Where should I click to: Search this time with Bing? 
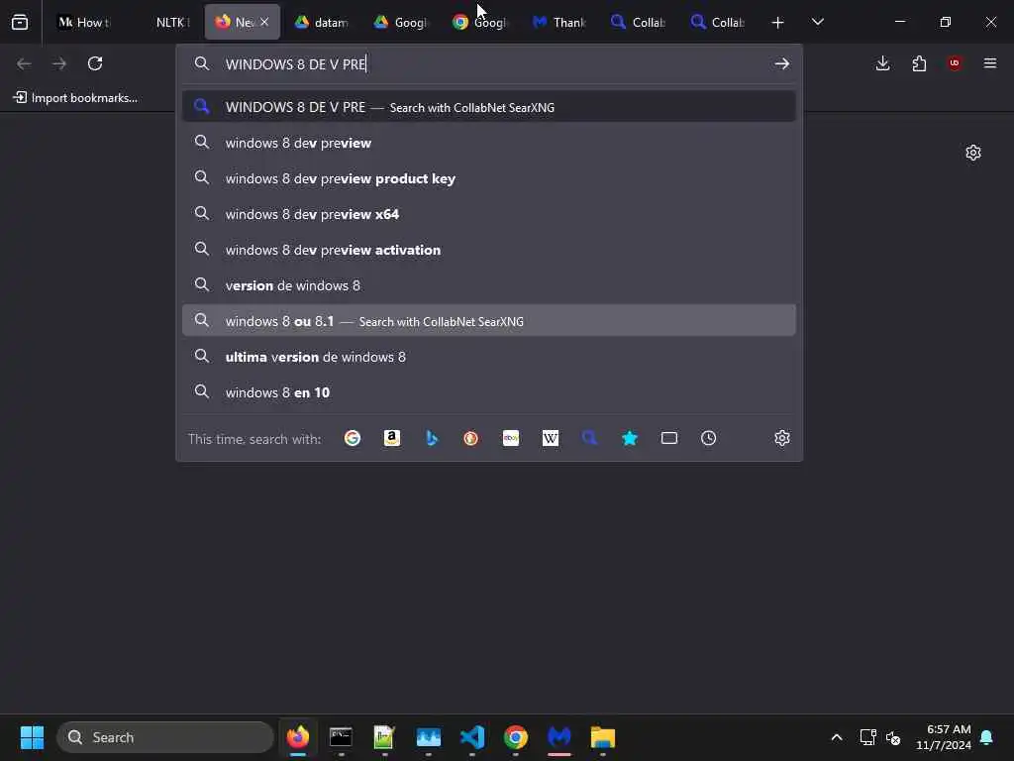pos(432,439)
